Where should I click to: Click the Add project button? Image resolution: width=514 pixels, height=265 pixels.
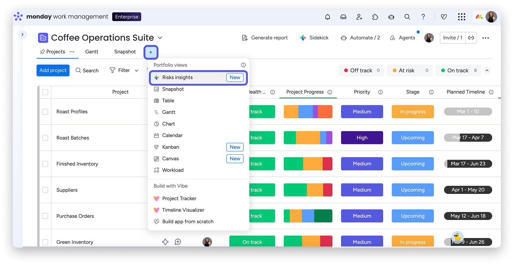53,70
